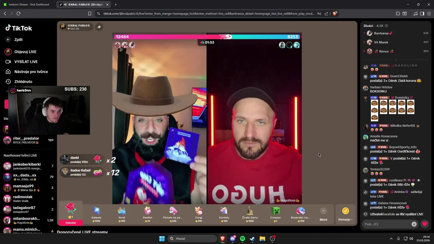The height and width of the screenshot is (244, 434).
Task: Collapse the top viewers list chevron
Action: [395, 60]
